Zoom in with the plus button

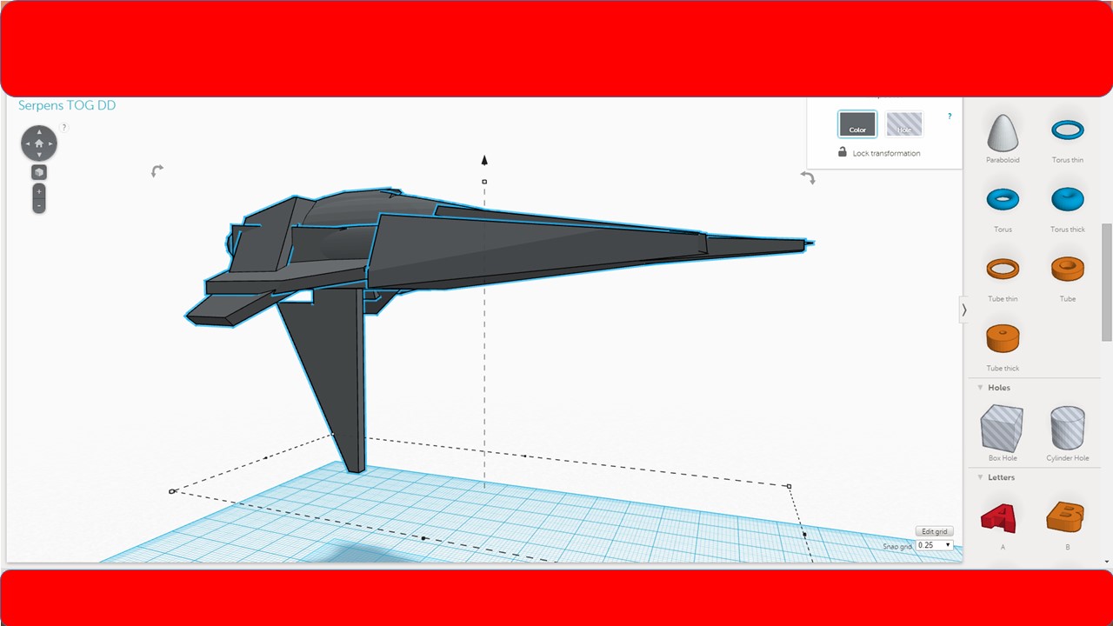pos(39,191)
